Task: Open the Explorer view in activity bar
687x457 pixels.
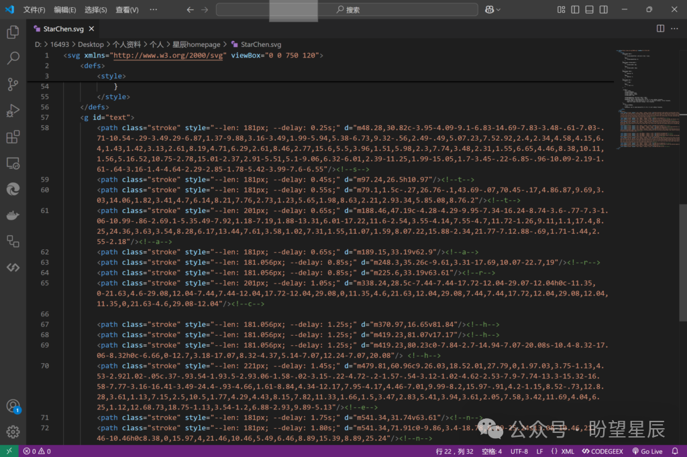Action: (x=13, y=31)
